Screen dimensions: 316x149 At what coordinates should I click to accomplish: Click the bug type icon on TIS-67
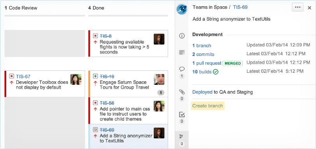12,76
